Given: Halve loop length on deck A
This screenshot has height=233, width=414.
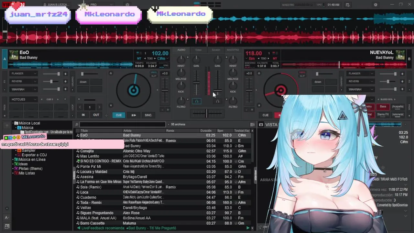Looking at the screenshot, I should point(80,107).
